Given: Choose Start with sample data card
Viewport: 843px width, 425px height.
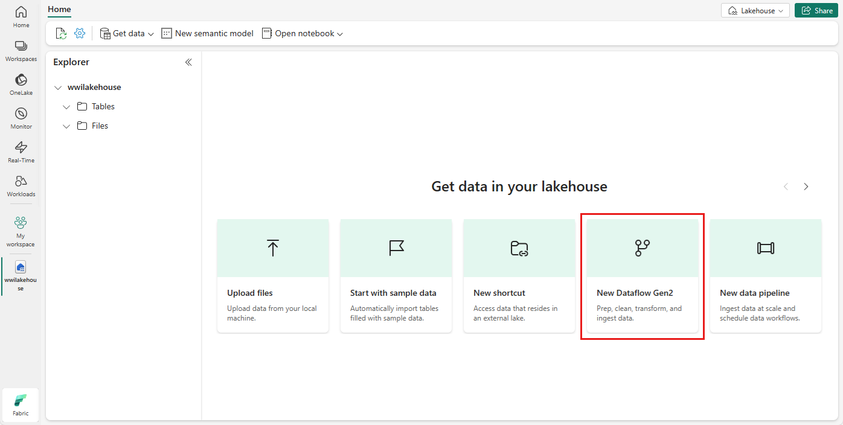Looking at the screenshot, I should 396,276.
